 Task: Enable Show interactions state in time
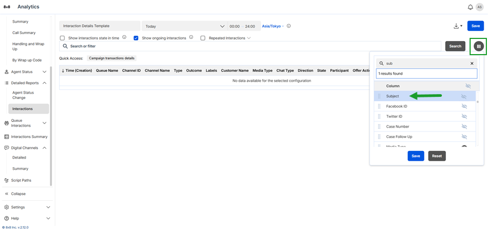pyautogui.click(x=62, y=38)
